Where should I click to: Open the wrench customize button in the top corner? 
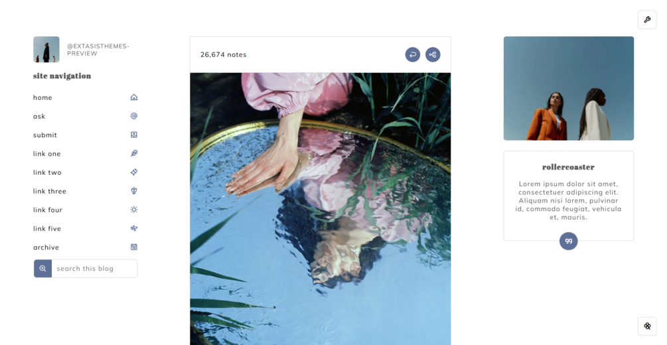(647, 19)
